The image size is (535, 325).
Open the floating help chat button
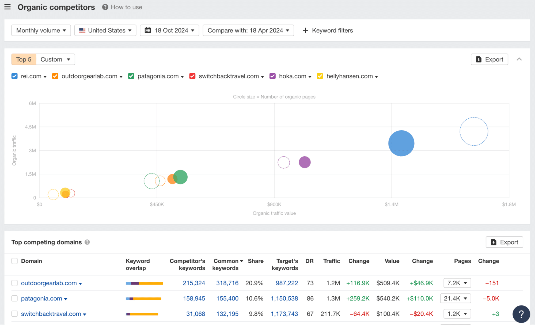click(521, 314)
